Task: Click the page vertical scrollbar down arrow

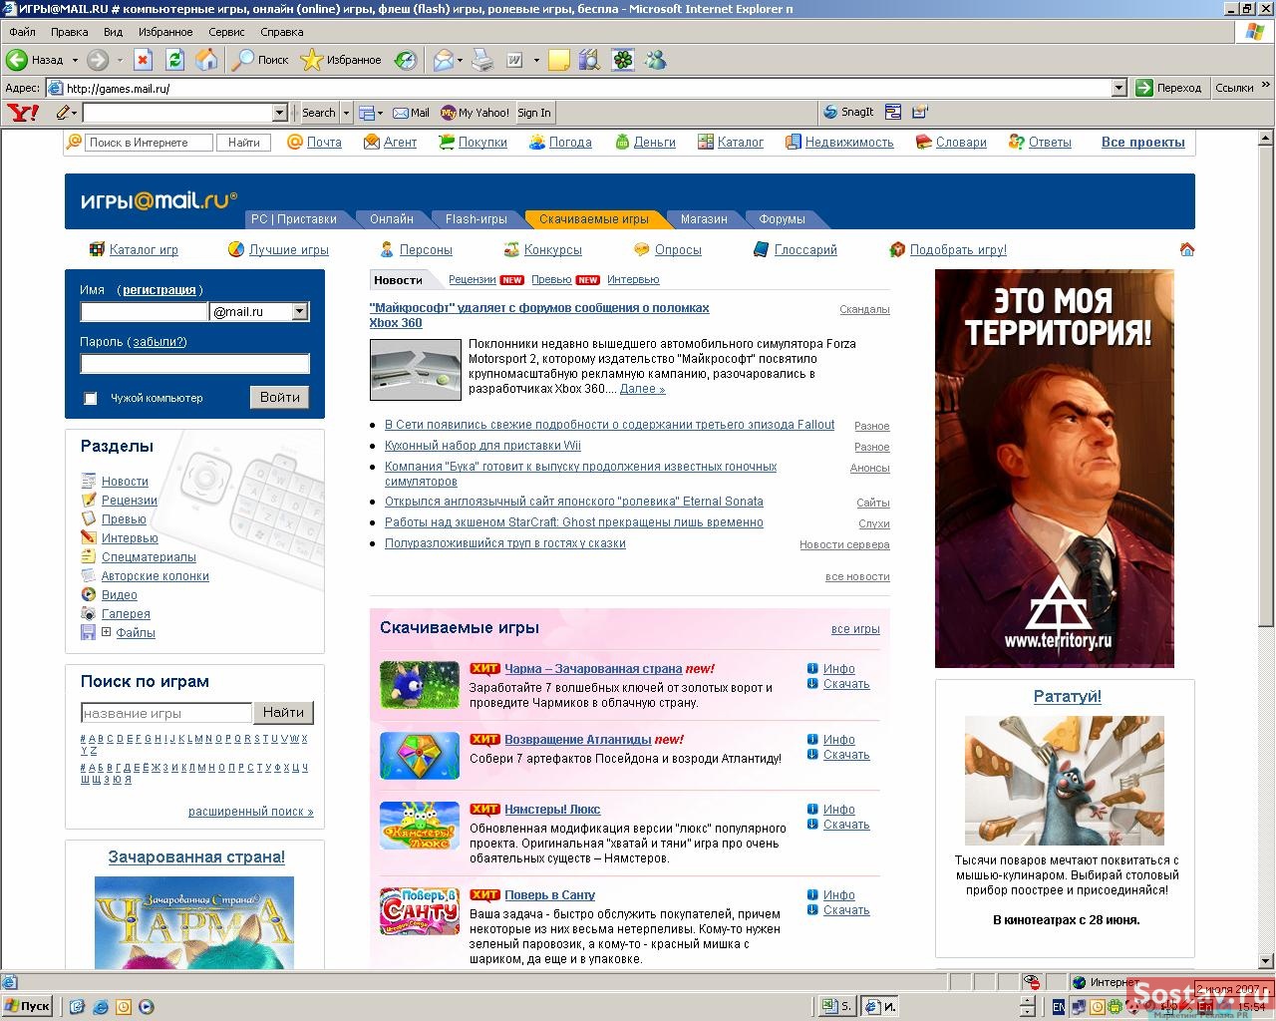Action: click(x=1267, y=959)
